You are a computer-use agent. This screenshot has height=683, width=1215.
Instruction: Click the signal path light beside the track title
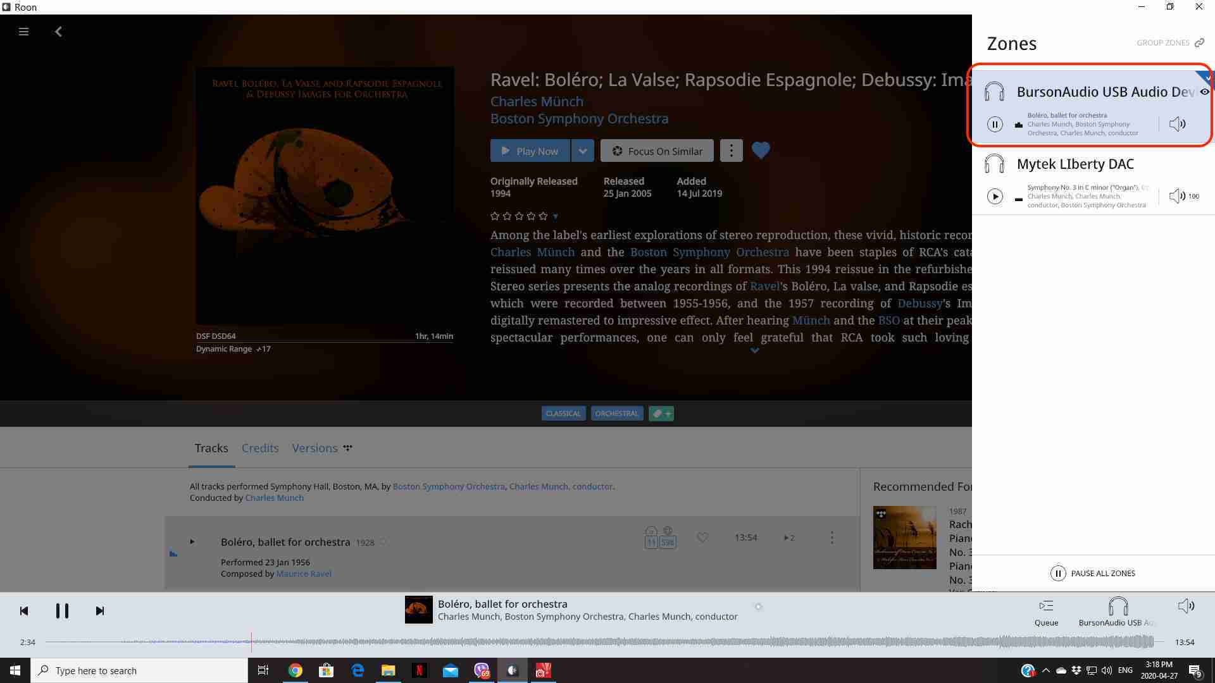pos(758,606)
